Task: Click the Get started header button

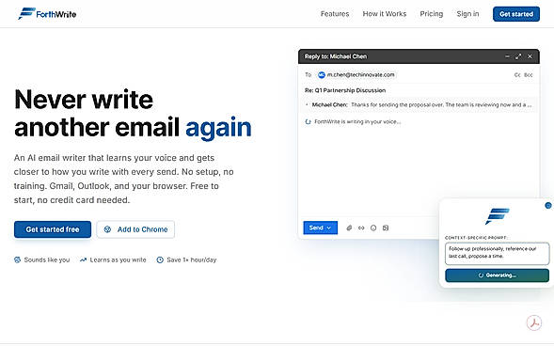Action: [x=516, y=14]
